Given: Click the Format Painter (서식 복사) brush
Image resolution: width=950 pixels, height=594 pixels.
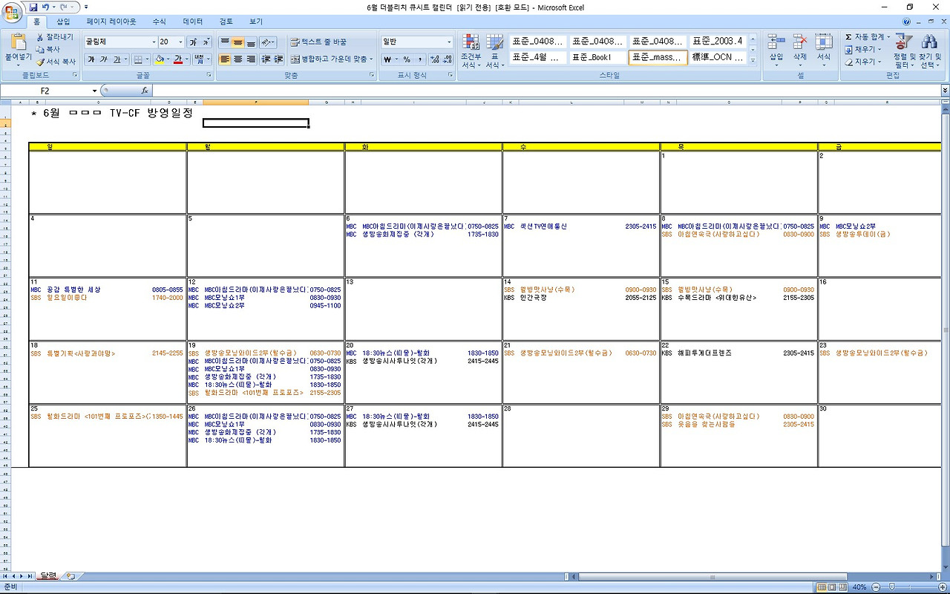Looking at the screenshot, I should coord(56,62).
